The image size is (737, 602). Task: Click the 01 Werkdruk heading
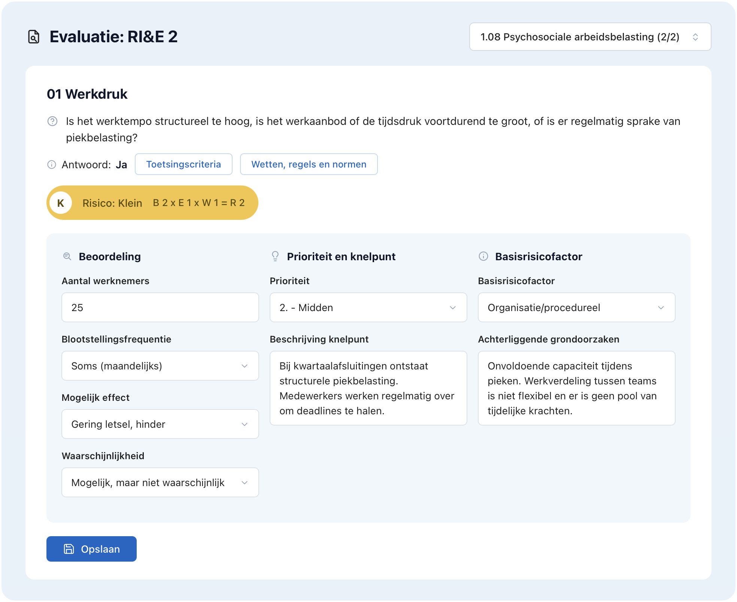pos(87,94)
